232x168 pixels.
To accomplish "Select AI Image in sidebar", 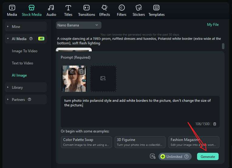I will click(x=19, y=75).
